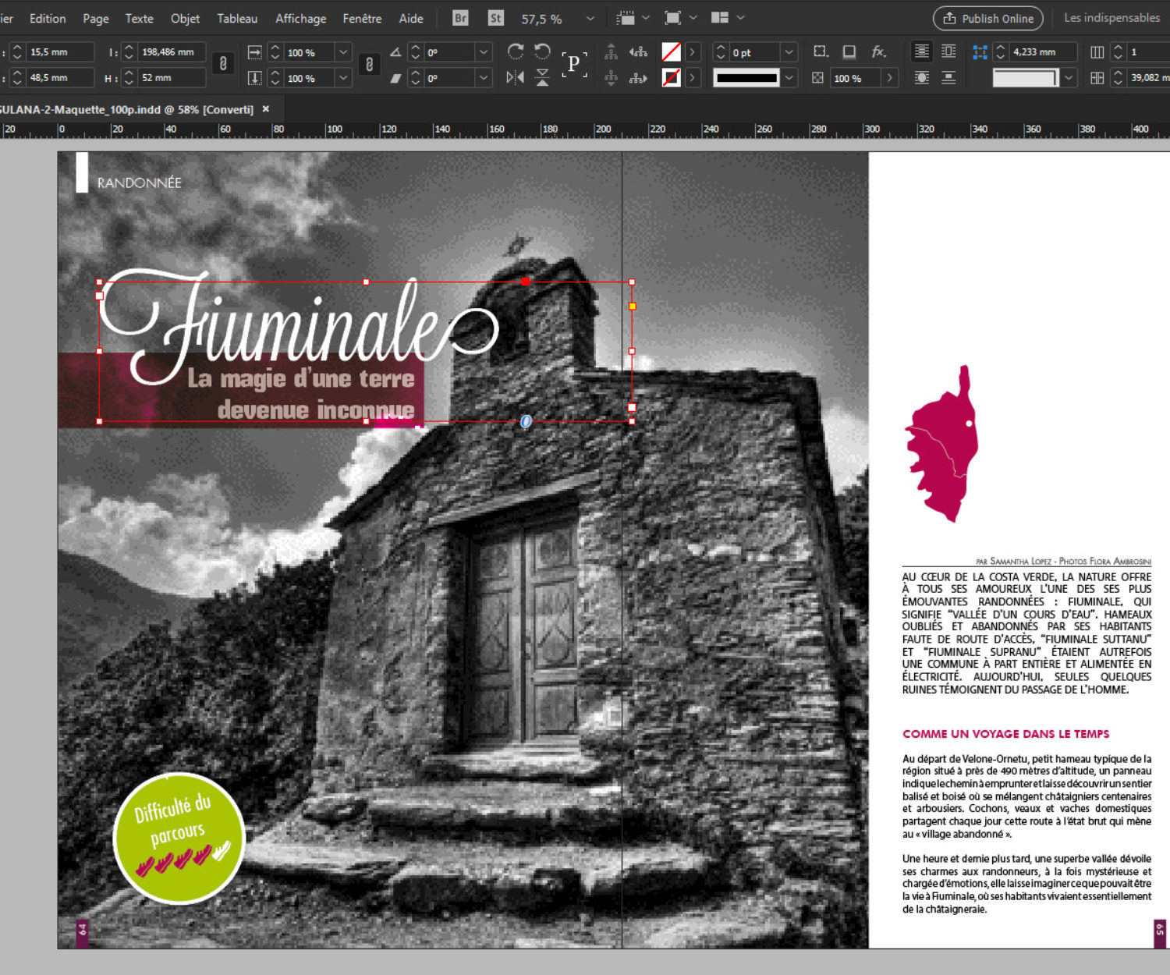Expand the zoom level dropdown
The height and width of the screenshot is (975, 1170).
(x=590, y=18)
